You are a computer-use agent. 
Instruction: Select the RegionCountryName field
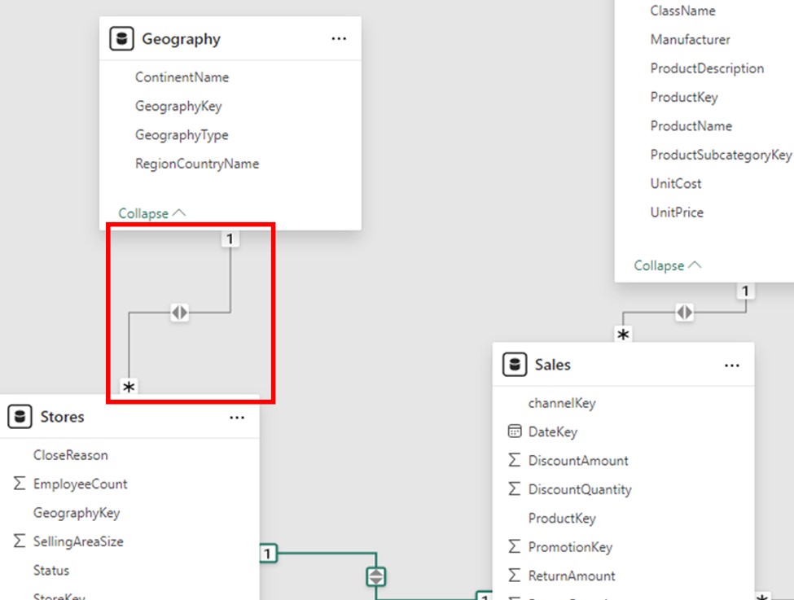tap(196, 164)
